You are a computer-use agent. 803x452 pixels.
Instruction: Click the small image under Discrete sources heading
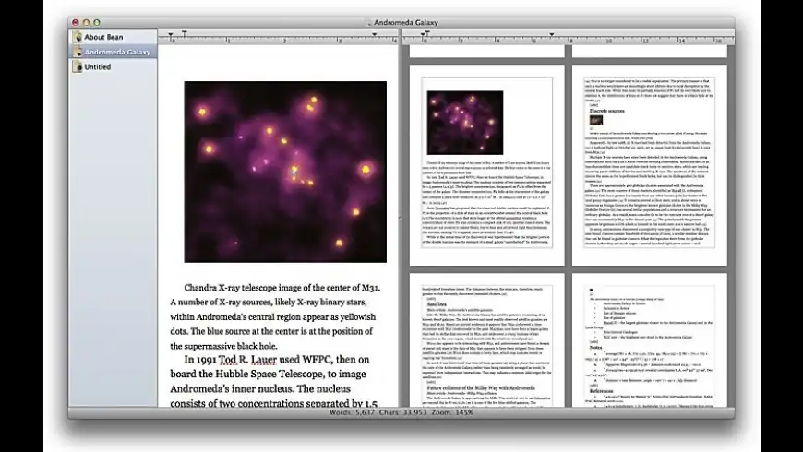596,120
